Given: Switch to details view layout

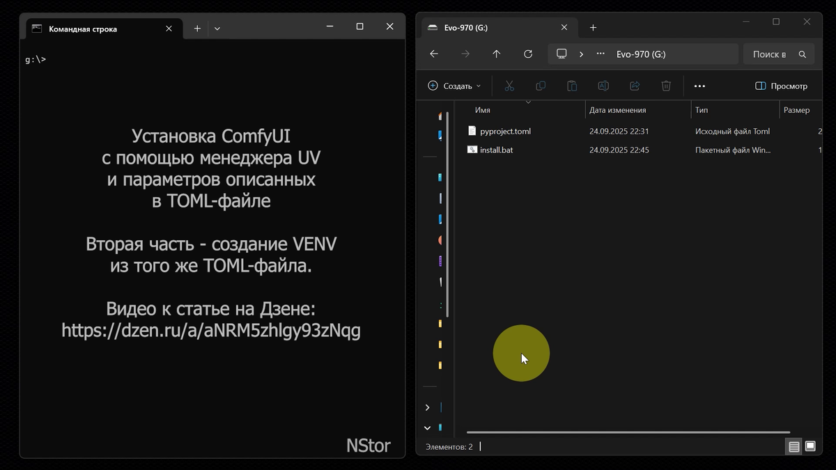Looking at the screenshot, I should [x=794, y=446].
